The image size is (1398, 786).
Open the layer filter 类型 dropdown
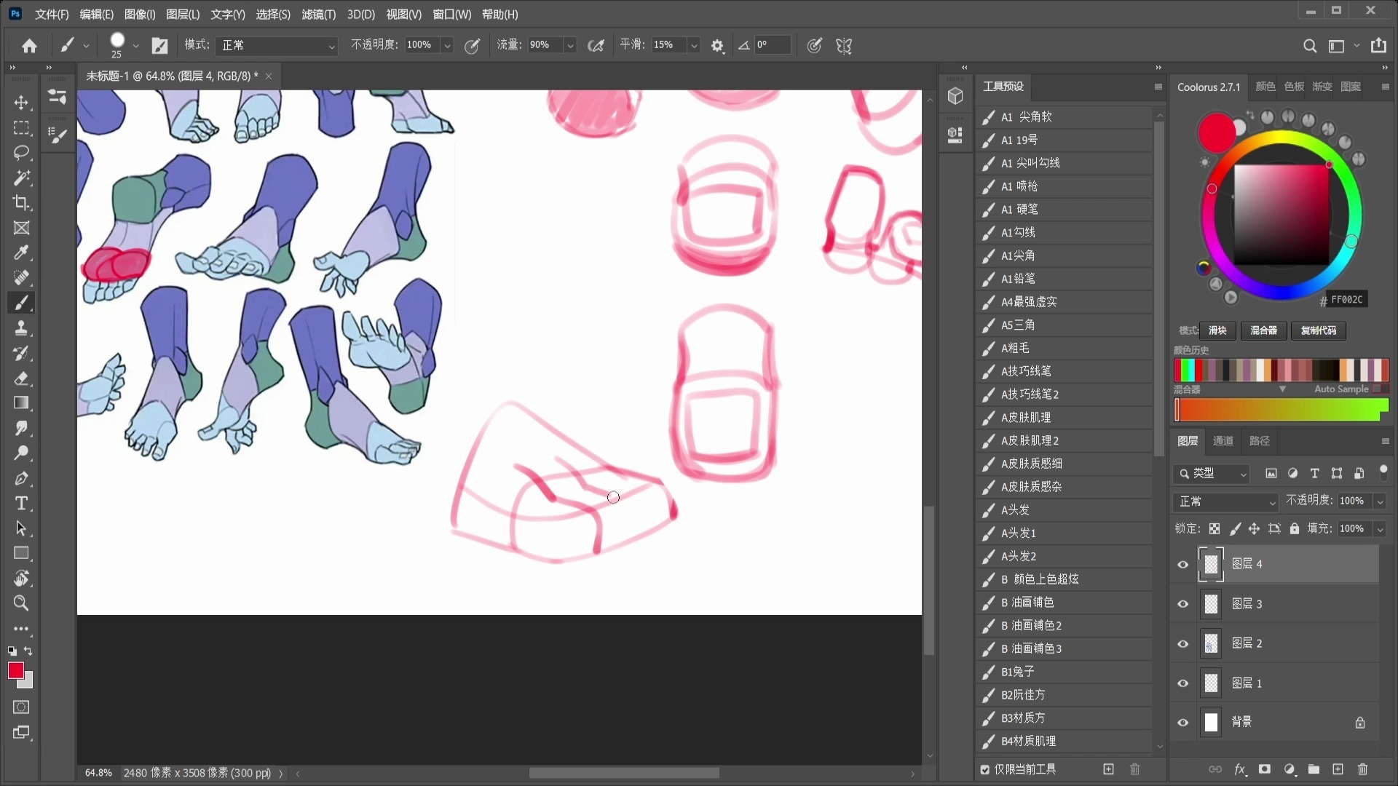point(1212,474)
